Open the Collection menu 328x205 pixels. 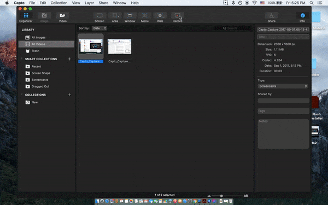[59, 3]
